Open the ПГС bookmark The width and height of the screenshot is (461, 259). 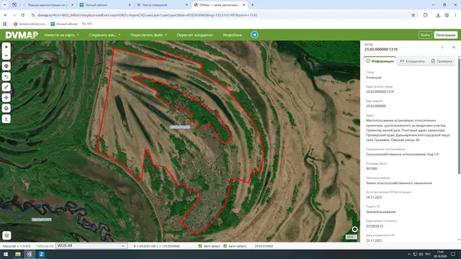pyautogui.click(x=87, y=24)
